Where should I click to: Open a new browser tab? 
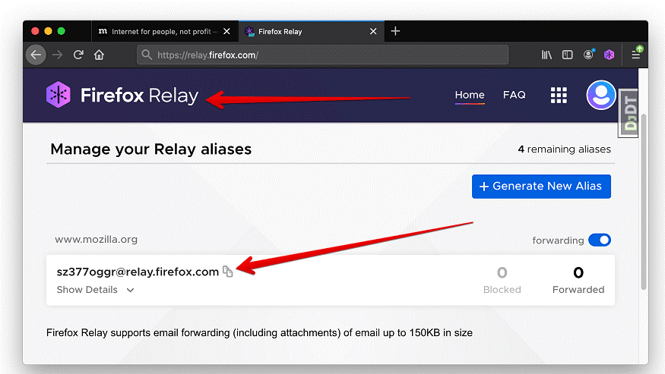(395, 31)
